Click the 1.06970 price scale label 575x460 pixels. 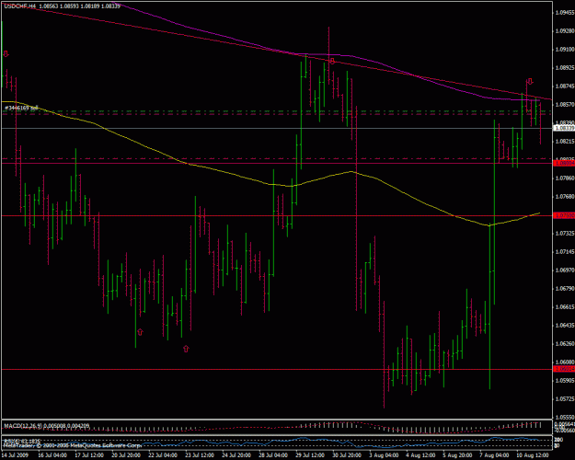[565, 270]
